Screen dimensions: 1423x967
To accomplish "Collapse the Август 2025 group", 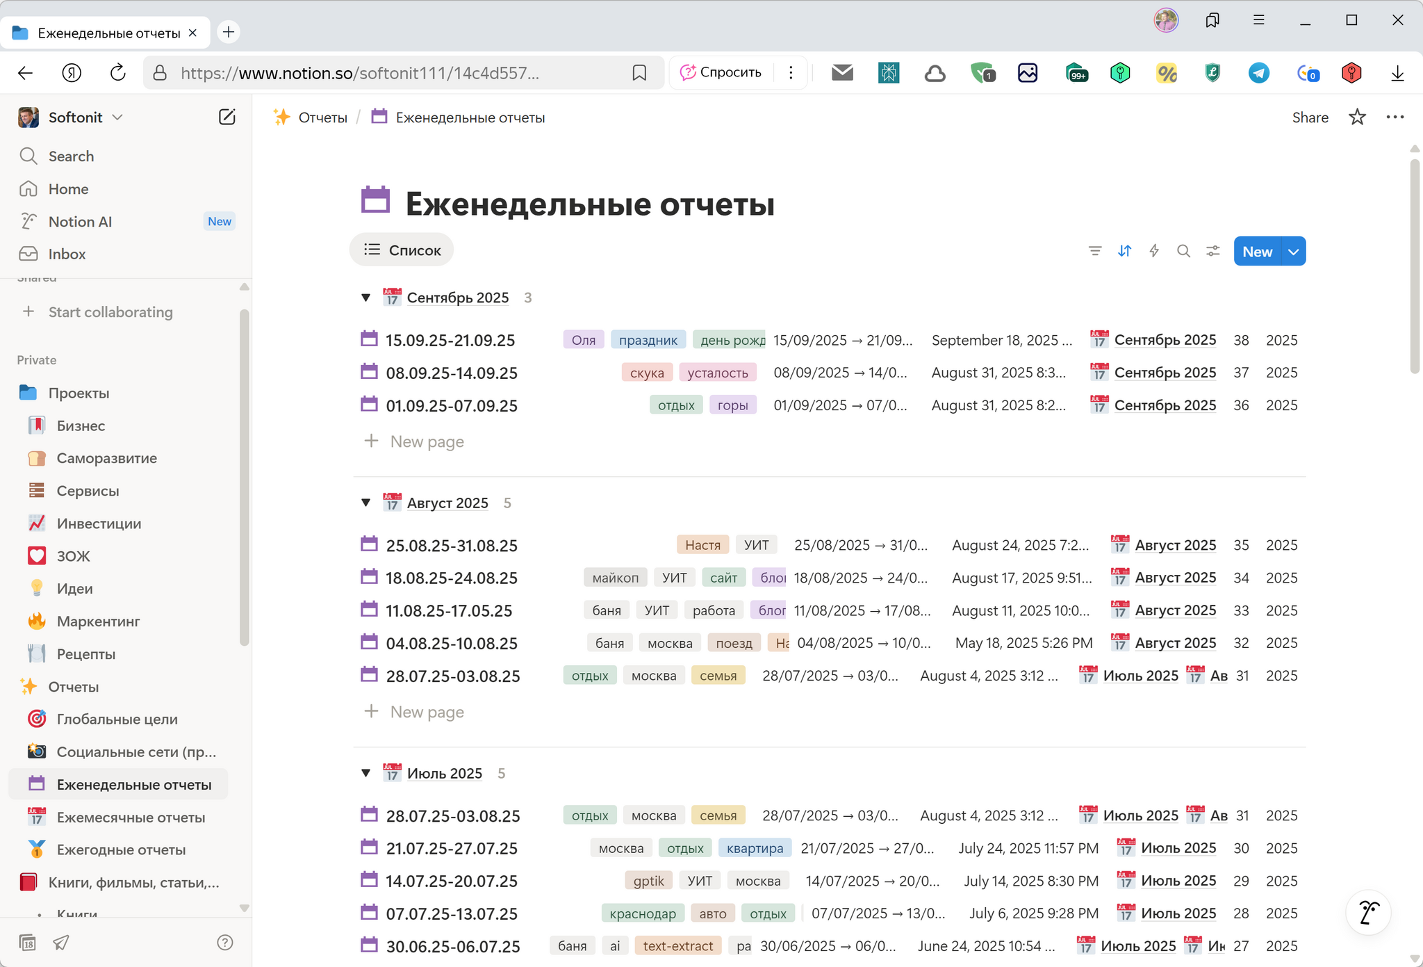I will (366, 503).
